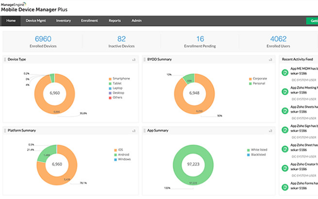Image resolution: width=318 pixels, height=199 pixels.
Task: Click the 97,223 total in App Summary chart
Action: point(193,165)
